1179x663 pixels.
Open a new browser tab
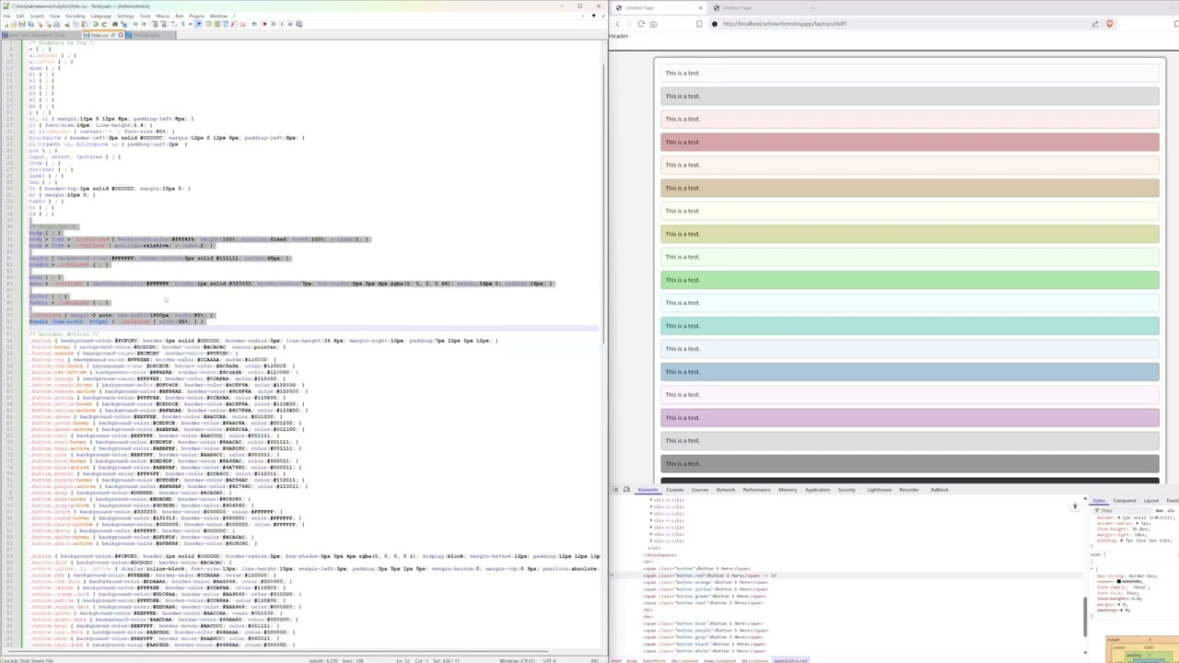pyautogui.click(x=812, y=7)
